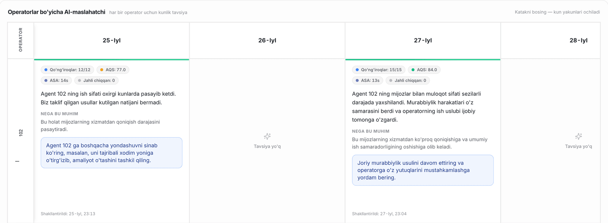608x223 pixels.
Task: Open the 27-Iyl summary text about improved communication
Action: [x=416, y=107]
